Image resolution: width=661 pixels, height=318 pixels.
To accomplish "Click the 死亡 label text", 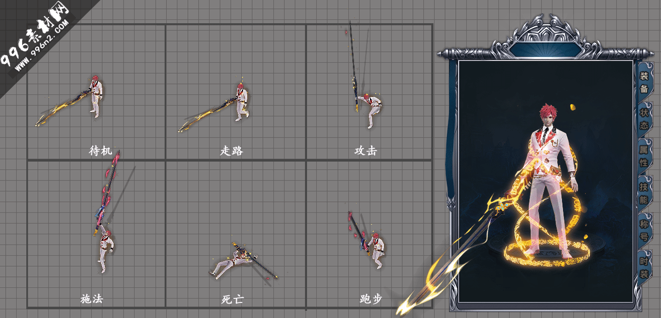I will [x=232, y=299].
